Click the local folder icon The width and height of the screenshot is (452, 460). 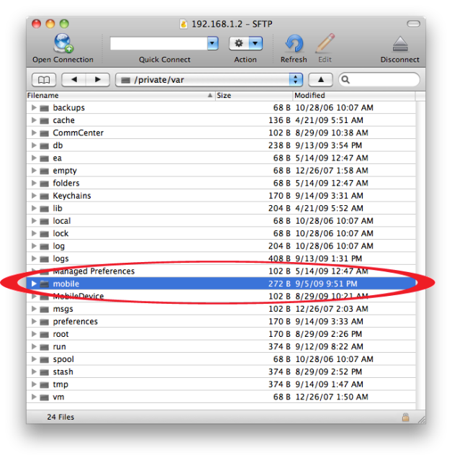pyautogui.click(x=45, y=221)
